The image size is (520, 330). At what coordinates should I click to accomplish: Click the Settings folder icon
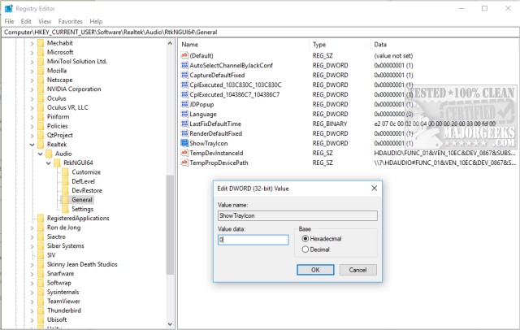click(65, 209)
